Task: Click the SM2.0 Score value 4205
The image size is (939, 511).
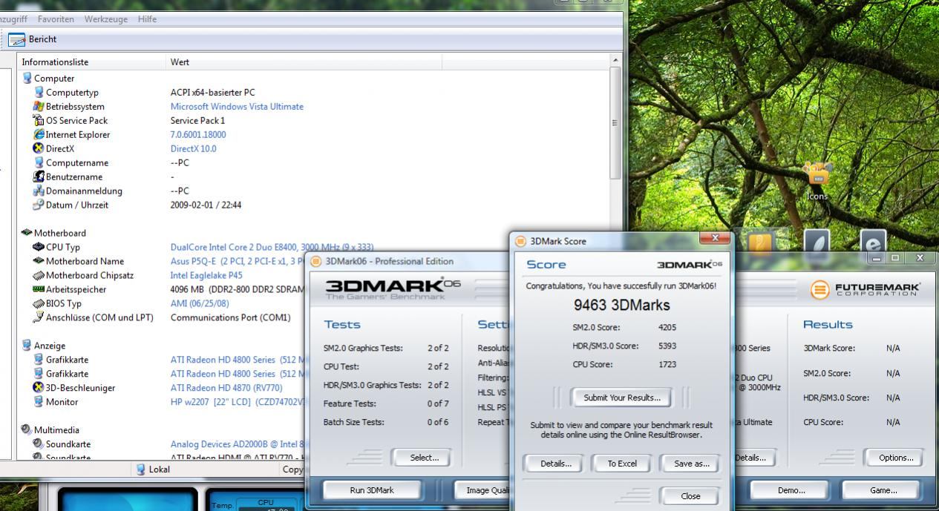Action: [x=667, y=327]
